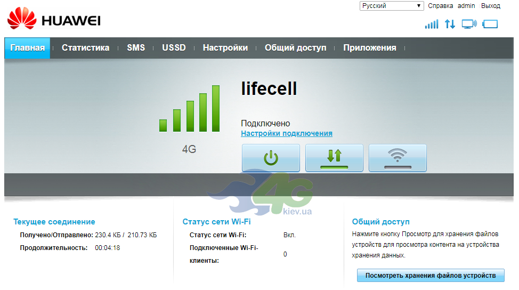This screenshot has width=519, height=290.
Task: Click the Подключено status text
Action: 265,124
